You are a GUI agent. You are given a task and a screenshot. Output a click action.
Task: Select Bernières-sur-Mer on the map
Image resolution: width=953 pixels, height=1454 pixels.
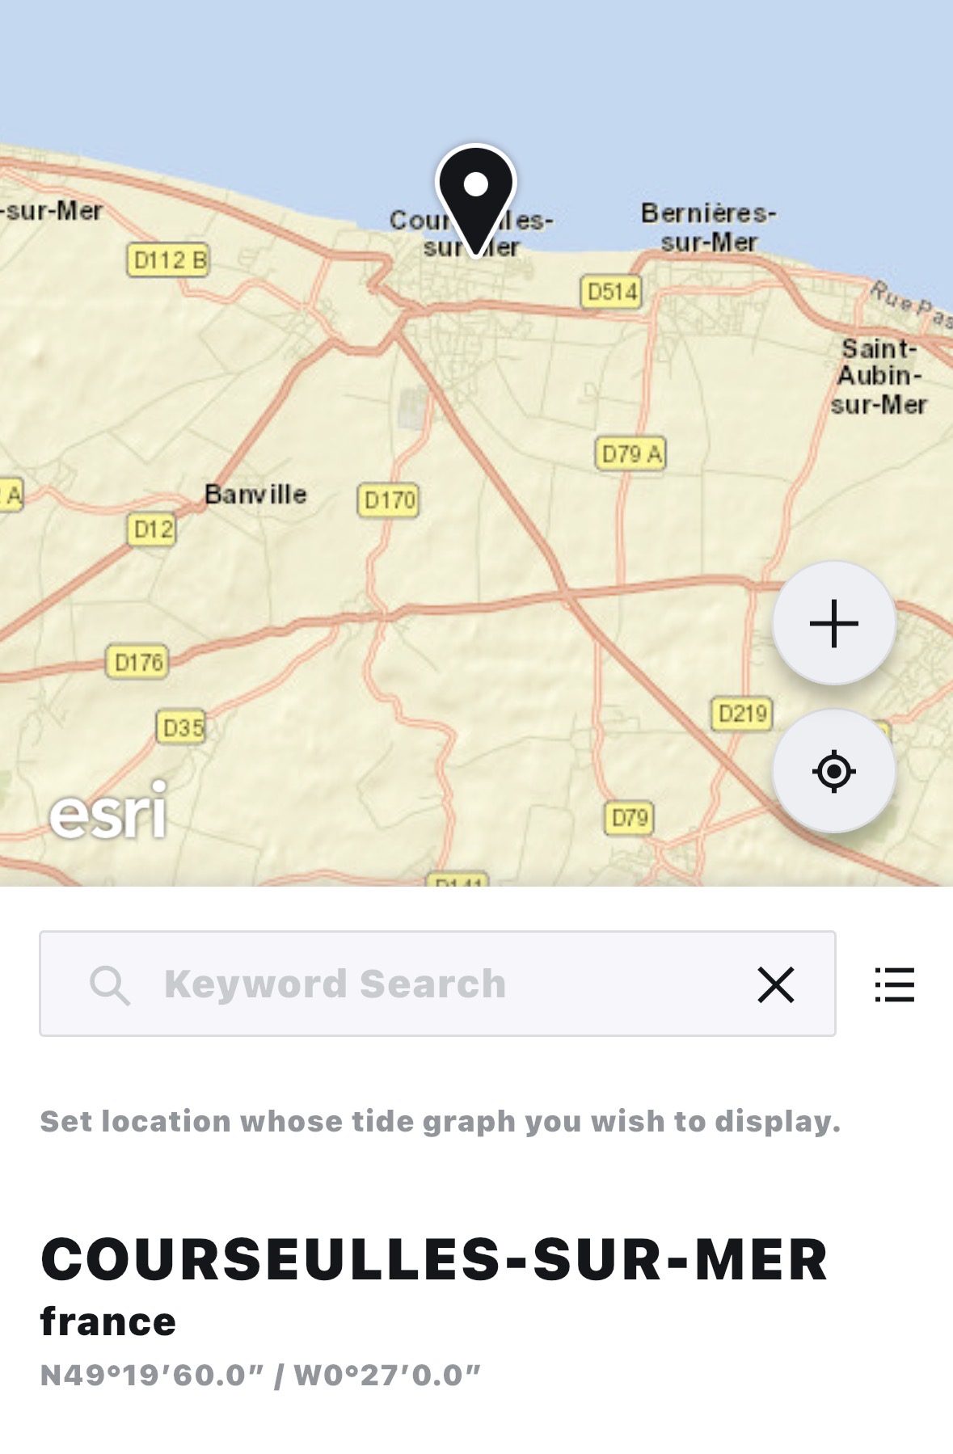pyautogui.click(x=708, y=227)
